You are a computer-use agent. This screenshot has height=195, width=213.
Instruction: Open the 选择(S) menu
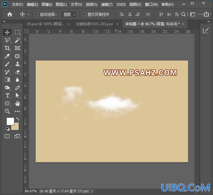[91, 5]
